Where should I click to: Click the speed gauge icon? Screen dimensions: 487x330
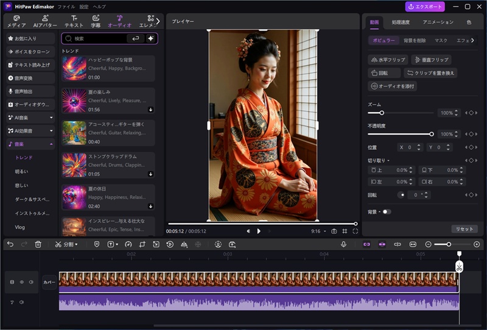(x=128, y=245)
